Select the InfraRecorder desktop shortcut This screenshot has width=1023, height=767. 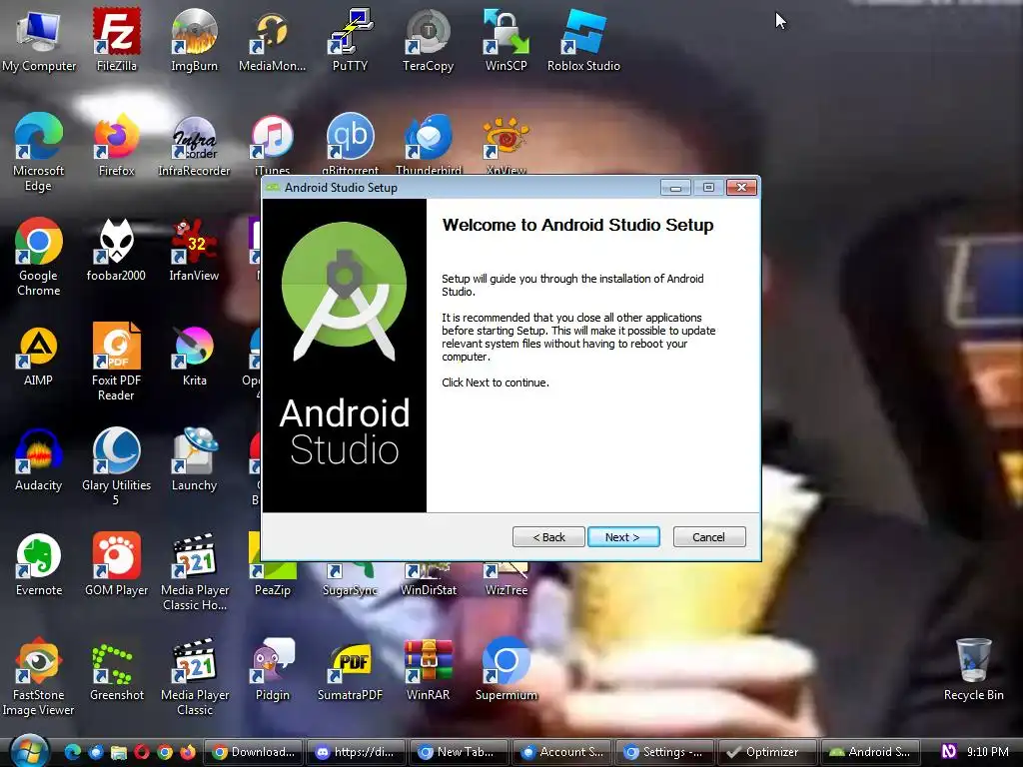tap(194, 146)
